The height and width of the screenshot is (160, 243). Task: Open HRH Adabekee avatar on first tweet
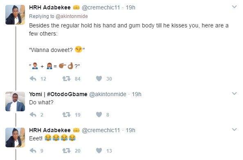pyautogui.click(x=15, y=15)
